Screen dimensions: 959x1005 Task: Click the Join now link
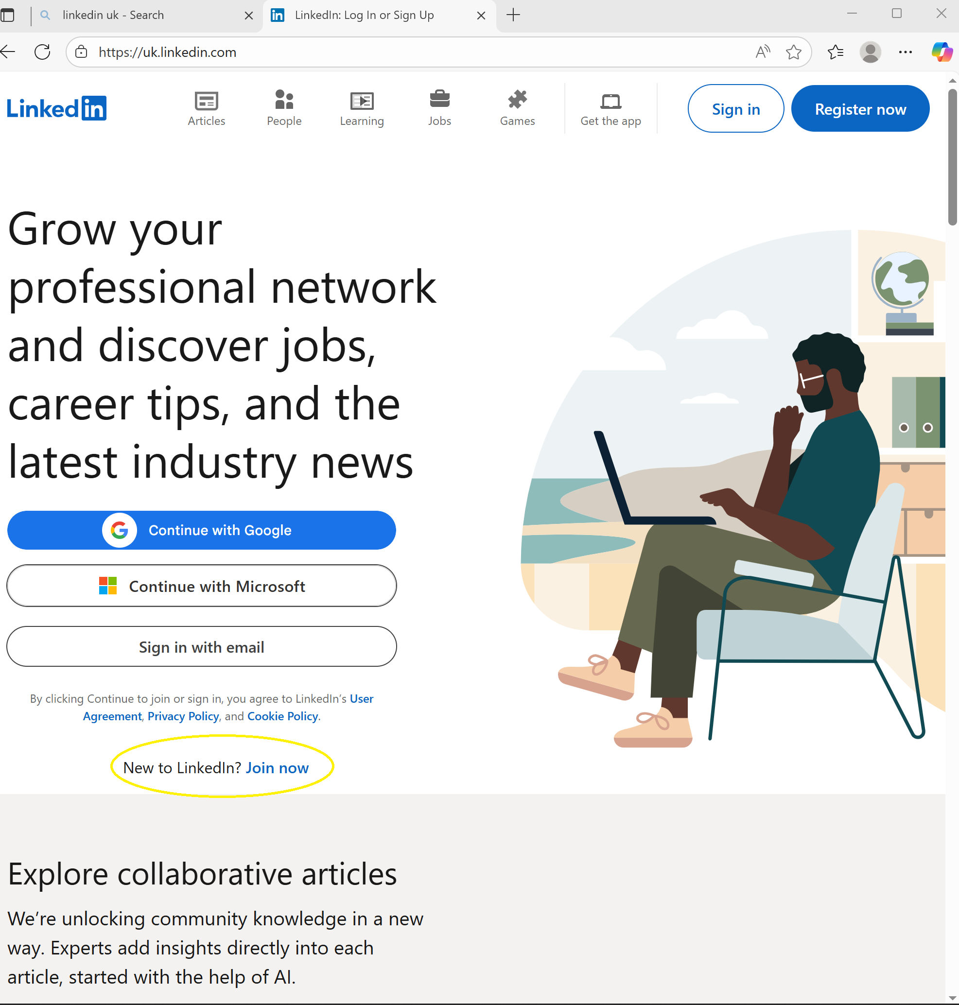[x=277, y=768]
